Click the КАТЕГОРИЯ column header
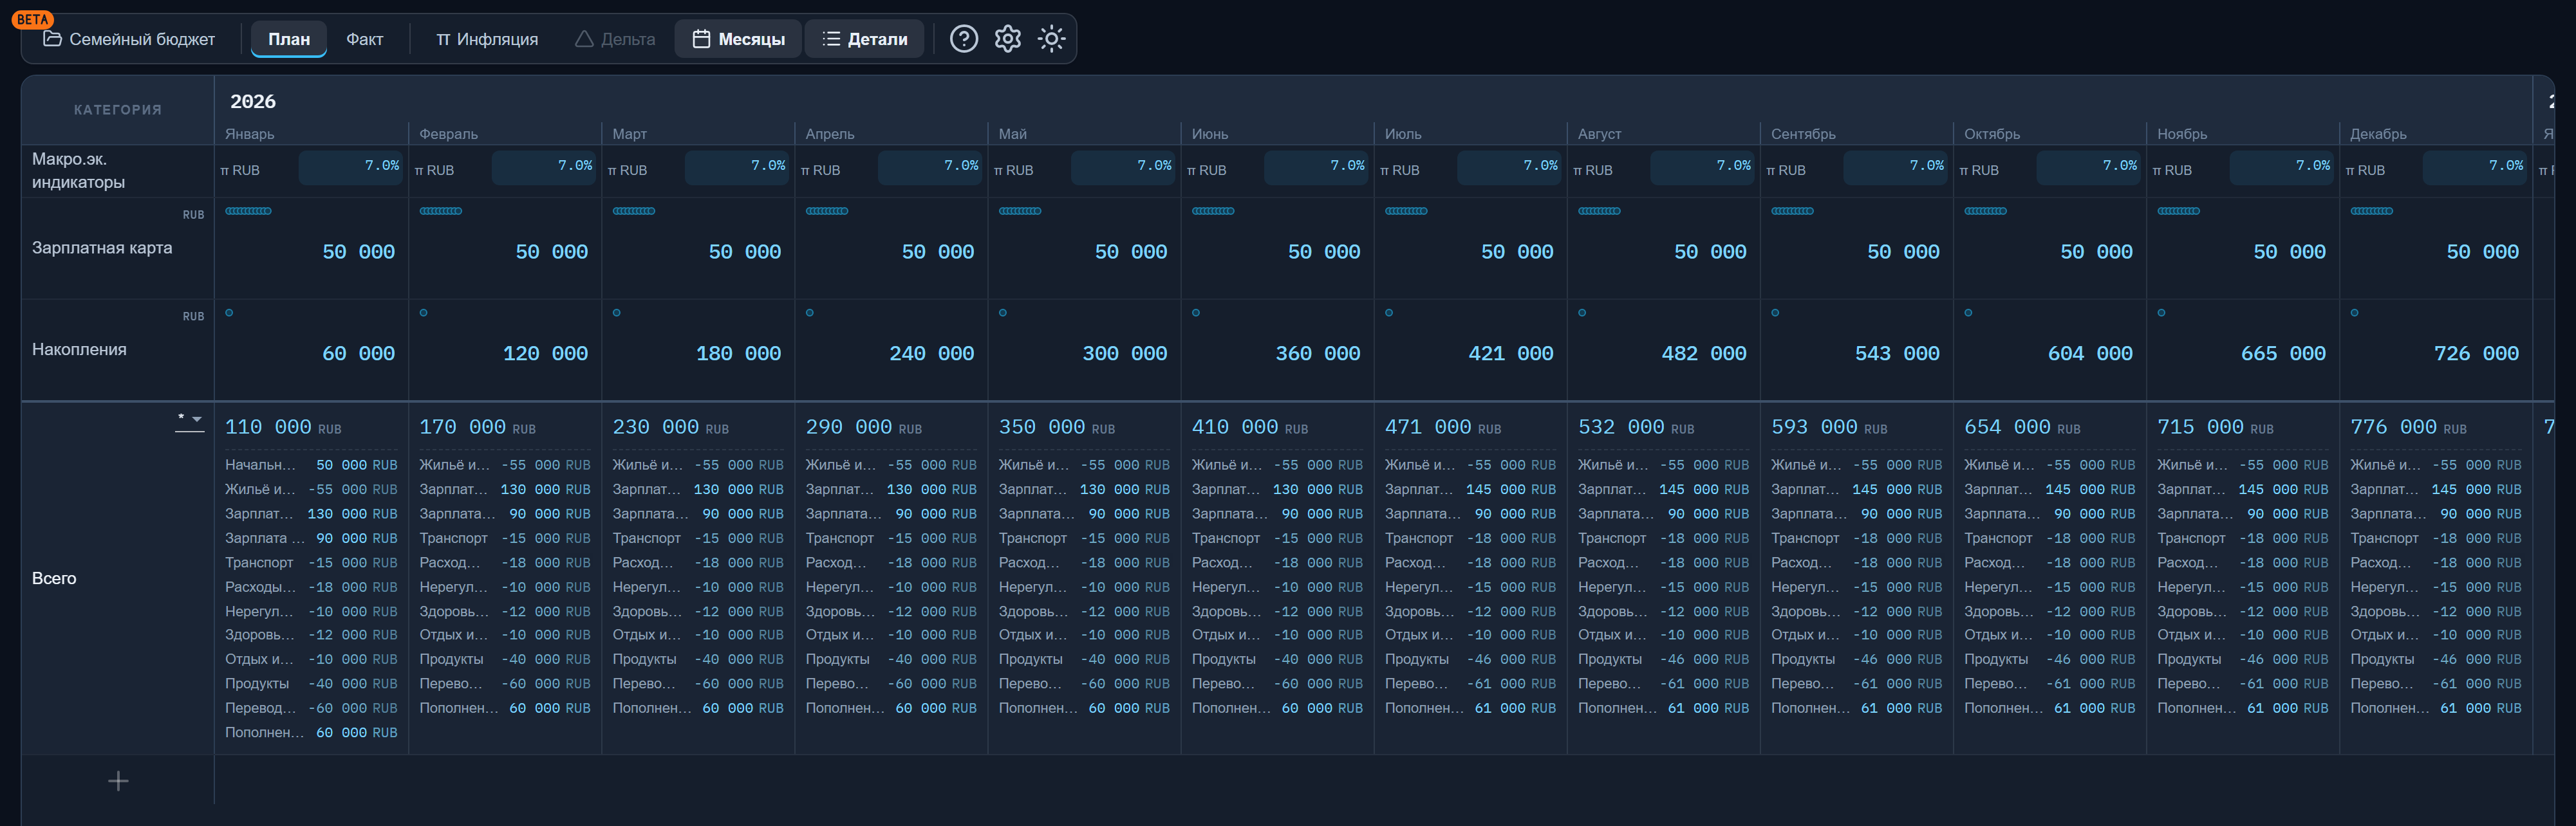This screenshot has width=2576, height=826. [118, 110]
